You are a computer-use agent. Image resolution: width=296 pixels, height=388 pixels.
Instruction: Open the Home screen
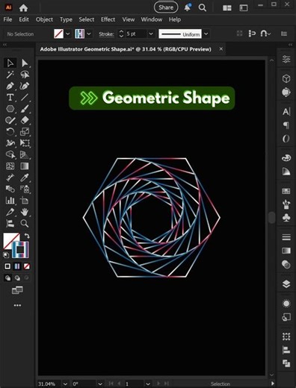[x=23, y=7]
